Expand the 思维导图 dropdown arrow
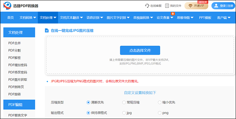 [192, 18]
